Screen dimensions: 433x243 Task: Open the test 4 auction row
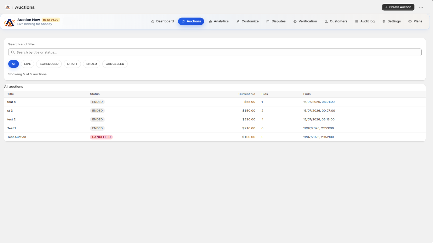point(215,102)
